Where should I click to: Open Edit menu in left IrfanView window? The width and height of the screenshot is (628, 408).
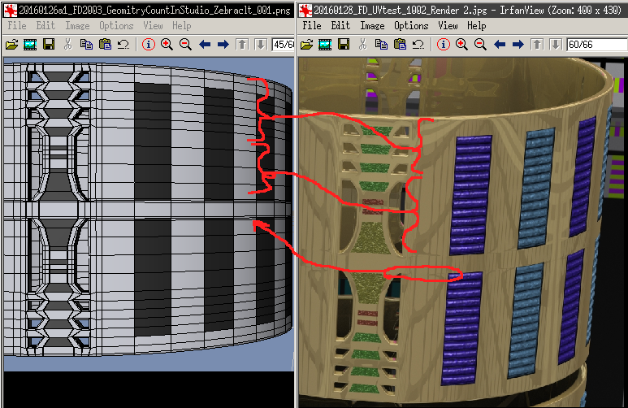pyautogui.click(x=45, y=26)
